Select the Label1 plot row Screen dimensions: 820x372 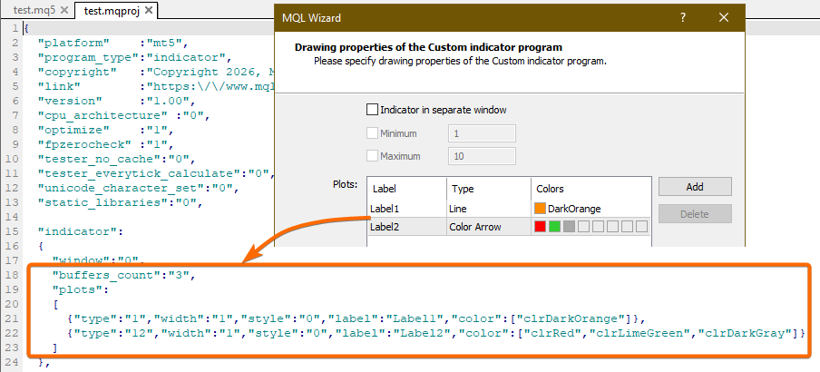tap(405, 209)
